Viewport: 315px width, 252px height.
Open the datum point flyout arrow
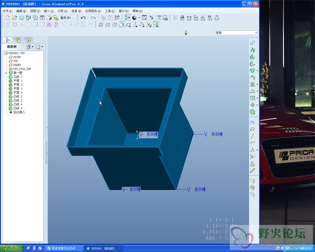point(257,150)
